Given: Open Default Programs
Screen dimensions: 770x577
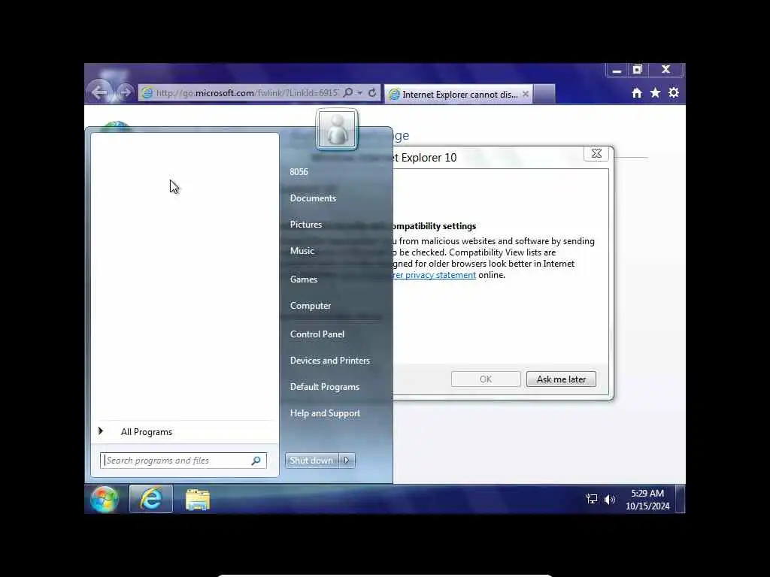Looking at the screenshot, I should (x=325, y=387).
